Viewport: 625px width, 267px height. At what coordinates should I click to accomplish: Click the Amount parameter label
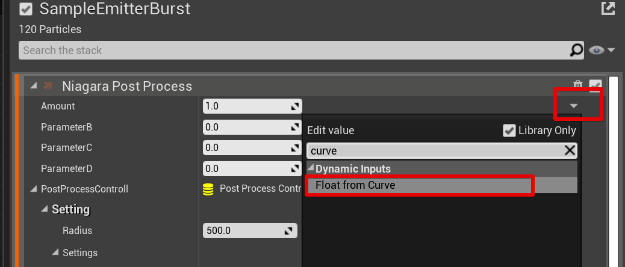(x=58, y=106)
